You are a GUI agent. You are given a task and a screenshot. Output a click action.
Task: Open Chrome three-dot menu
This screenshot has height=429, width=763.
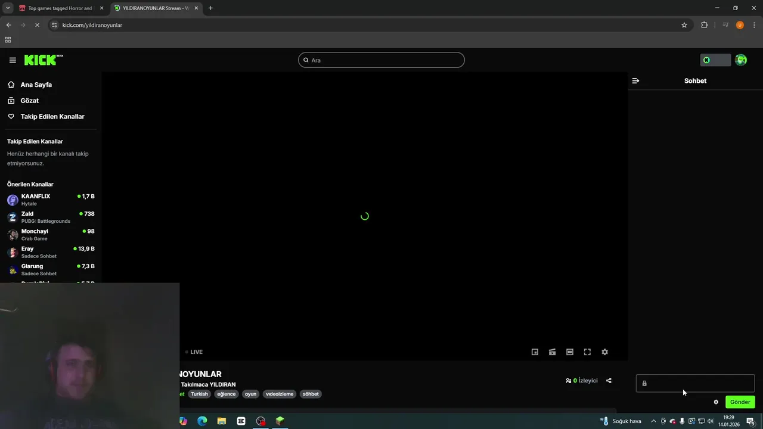click(x=755, y=25)
